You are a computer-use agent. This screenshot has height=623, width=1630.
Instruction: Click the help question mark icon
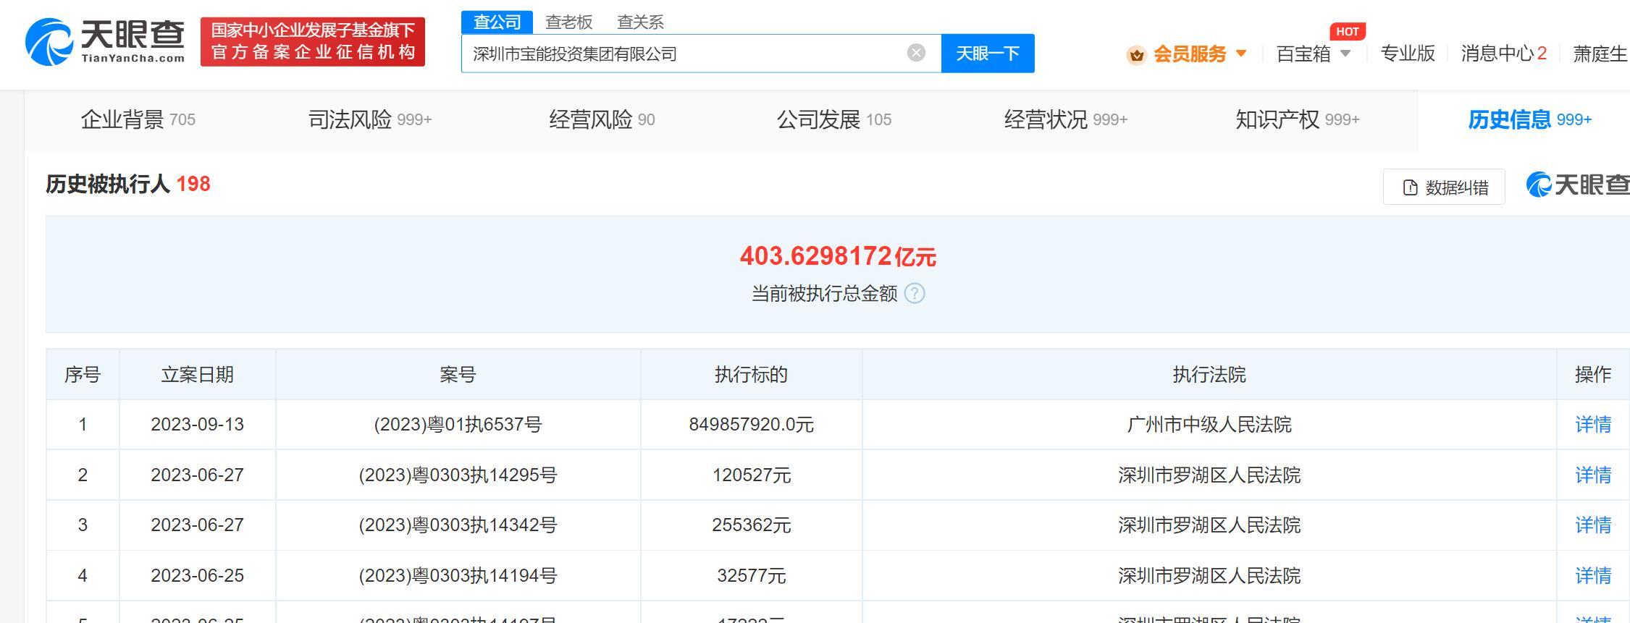click(x=915, y=293)
